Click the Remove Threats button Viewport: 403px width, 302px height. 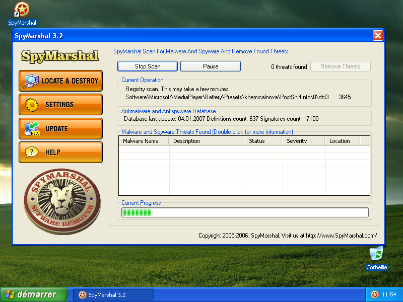point(341,66)
